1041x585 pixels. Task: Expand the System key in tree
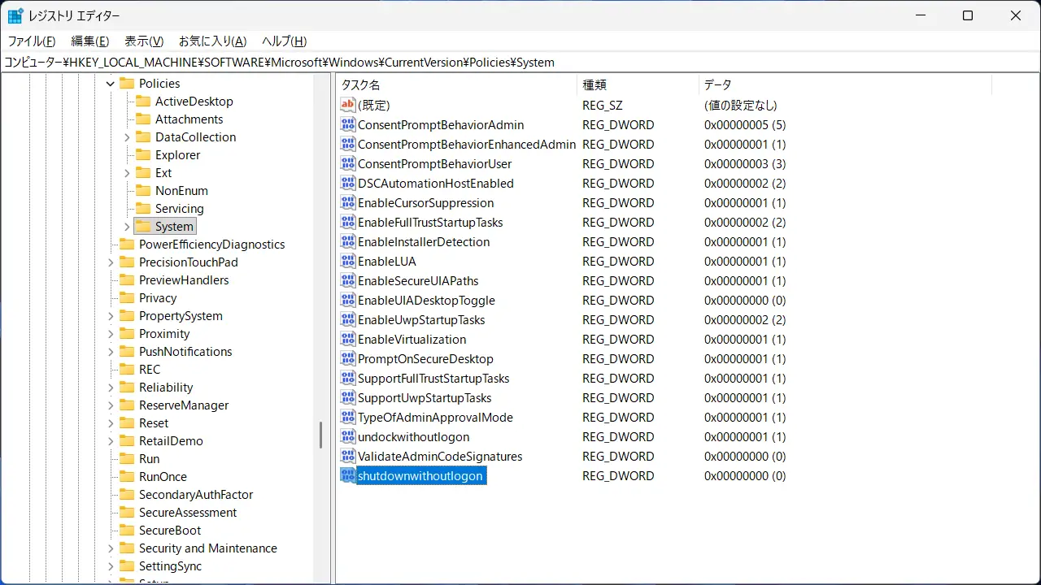tap(127, 226)
